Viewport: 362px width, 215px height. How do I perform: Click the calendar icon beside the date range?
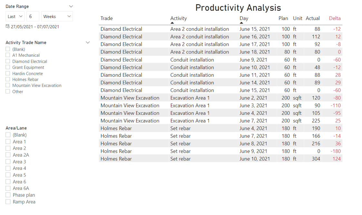click(7, 26)
